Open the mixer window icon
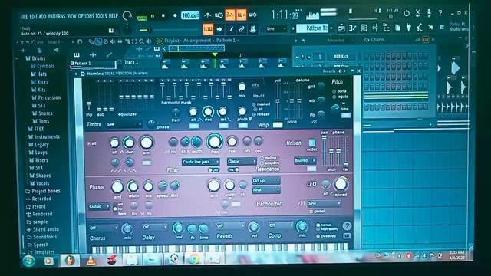Image resolution: width=491 pixels, height=276 pixels. 375,28
